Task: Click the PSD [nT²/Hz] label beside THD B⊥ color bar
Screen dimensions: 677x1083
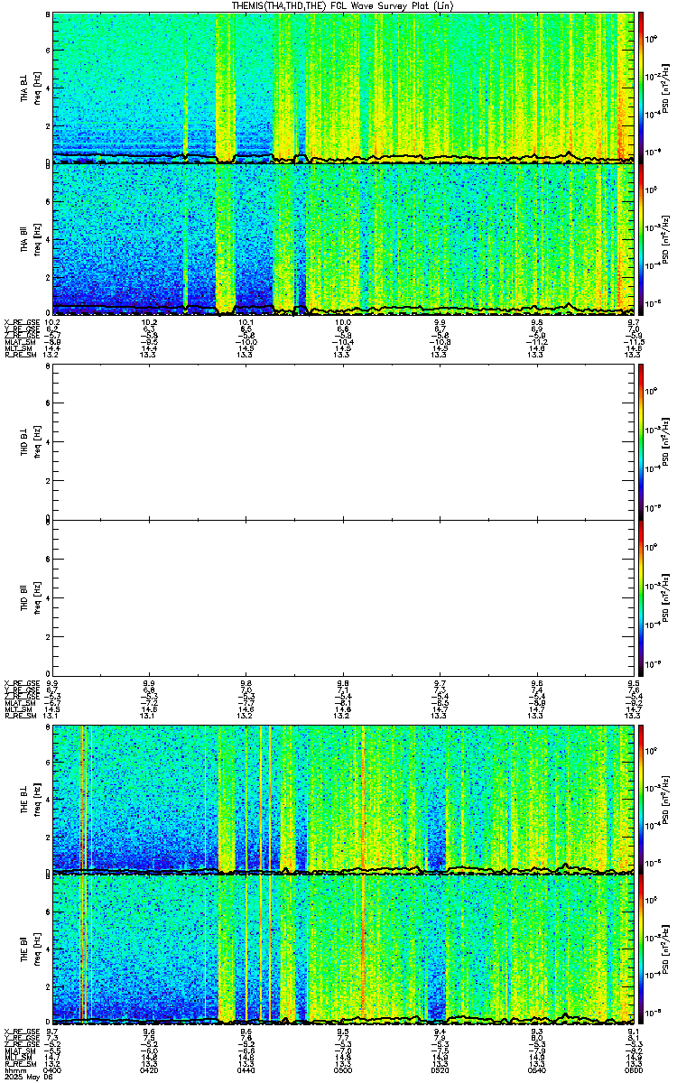Action: tap(665, 441)
